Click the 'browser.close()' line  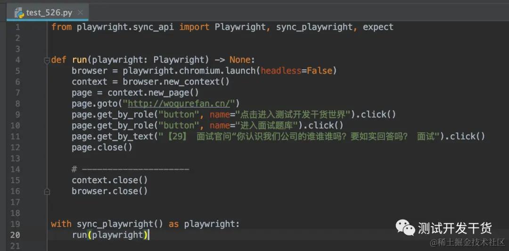[110, 191]
